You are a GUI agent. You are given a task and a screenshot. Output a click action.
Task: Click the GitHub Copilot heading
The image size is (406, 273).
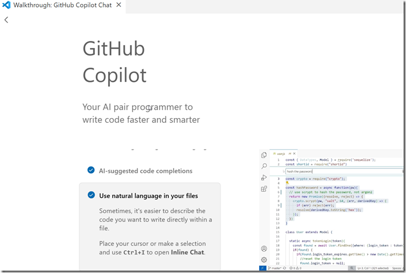pyautogui.click(x=115, y=61)
